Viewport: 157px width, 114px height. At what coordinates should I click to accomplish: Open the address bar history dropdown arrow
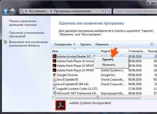click(x=103, y=11)
